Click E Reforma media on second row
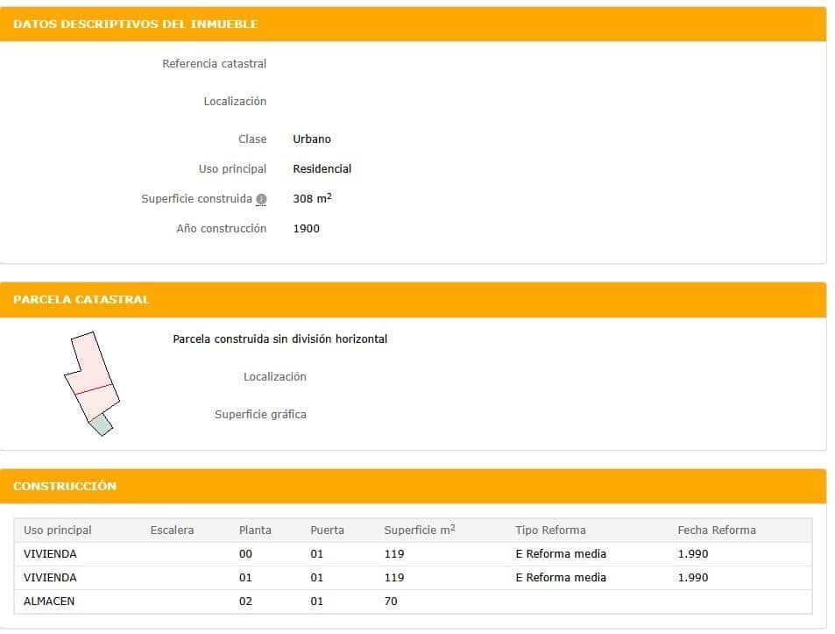This screenshot has height=634, width=835. coord(560,577)
